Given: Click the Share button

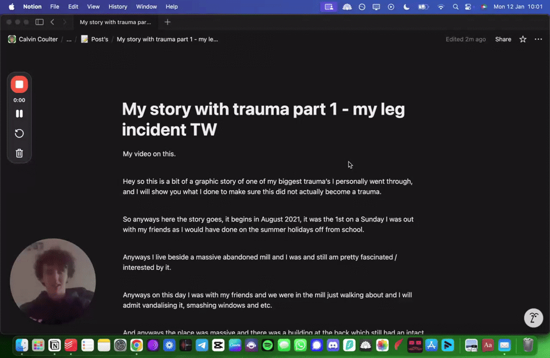Looking at the screenshot, I should 503,39.
